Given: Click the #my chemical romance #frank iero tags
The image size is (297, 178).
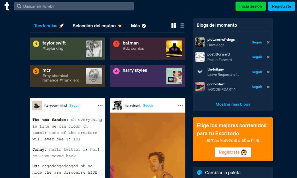Looking at the screenshot, I should pyautogui.click(x=61, y=78).
